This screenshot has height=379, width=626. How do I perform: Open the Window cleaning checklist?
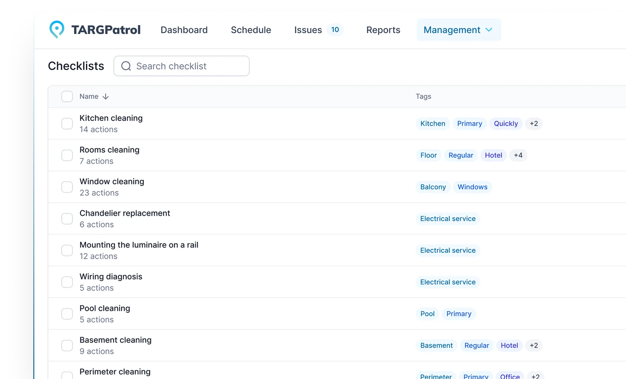[112, 181]
